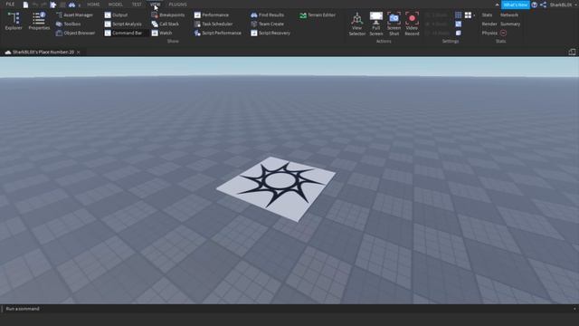Open the Task Scheduler window

click(214, 24)
